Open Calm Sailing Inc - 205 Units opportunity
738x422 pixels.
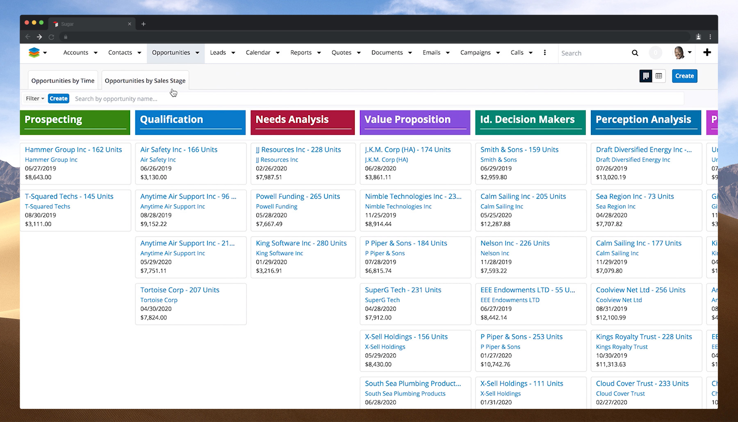[x=523, y=196]
